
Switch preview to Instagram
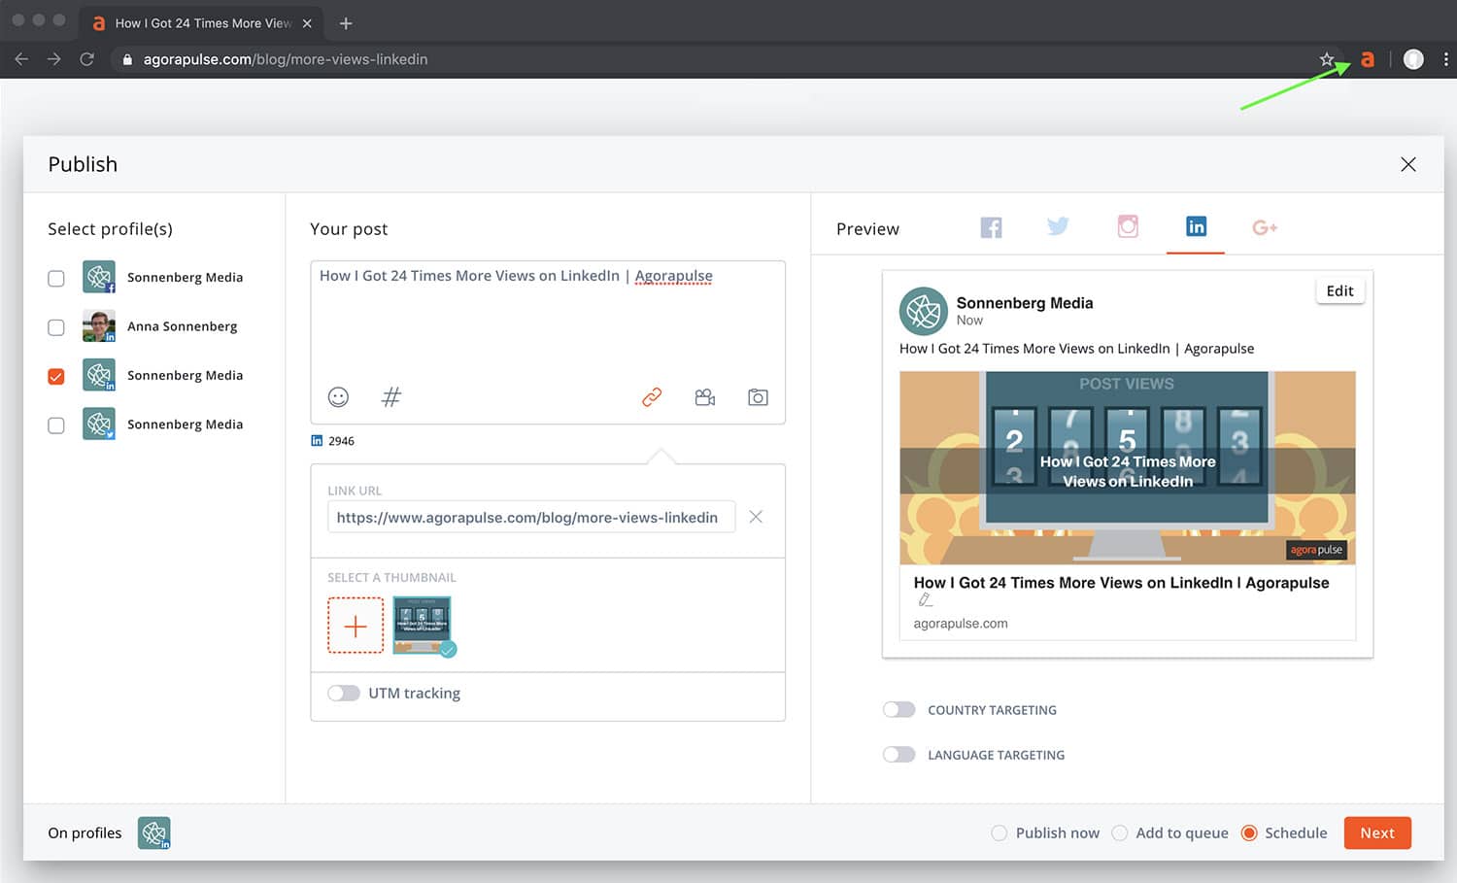(1128, 226)
